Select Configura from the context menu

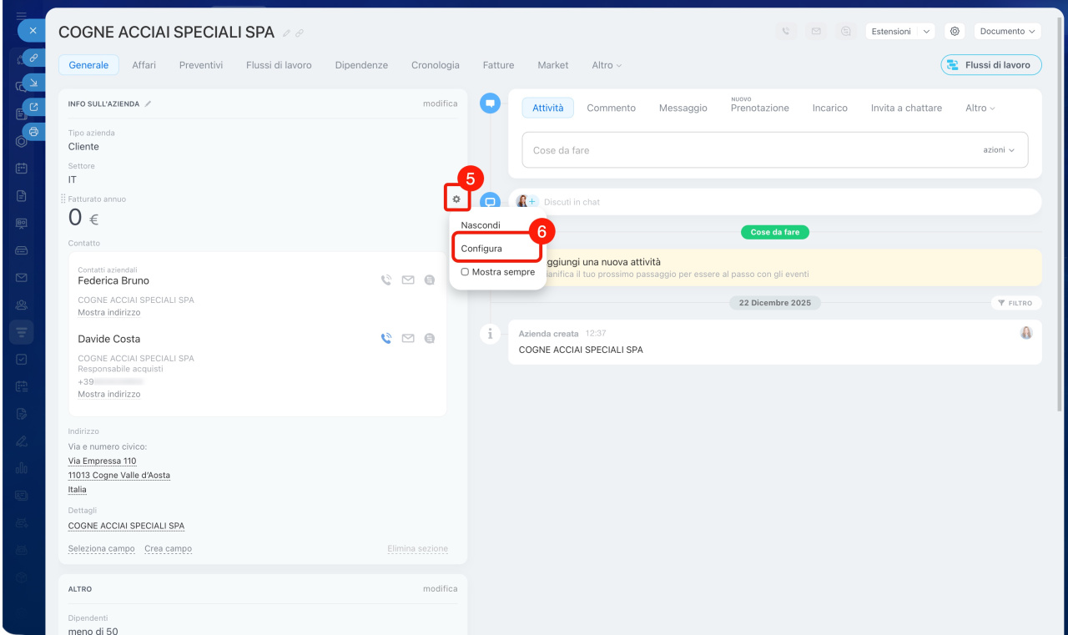[x=481, y=249]
